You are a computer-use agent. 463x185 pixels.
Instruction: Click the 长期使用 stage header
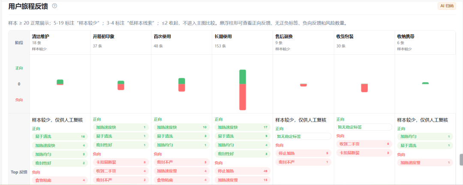coord(223,36)
